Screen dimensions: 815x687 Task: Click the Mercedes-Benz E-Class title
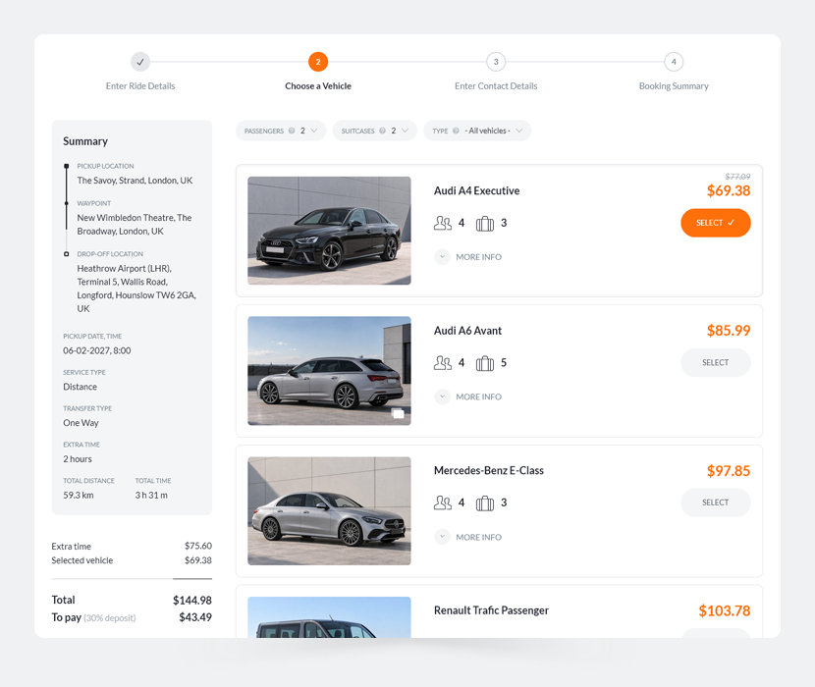tap(489, 470)
